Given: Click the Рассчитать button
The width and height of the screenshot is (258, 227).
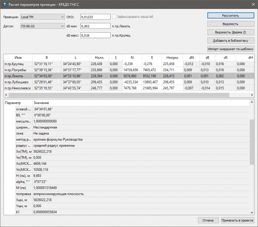Looking at the screenshot, I should [x=231, y=15].
